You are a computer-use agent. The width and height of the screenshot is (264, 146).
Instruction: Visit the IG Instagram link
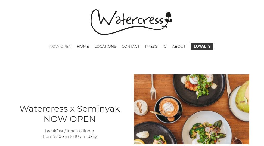(164, 46)
